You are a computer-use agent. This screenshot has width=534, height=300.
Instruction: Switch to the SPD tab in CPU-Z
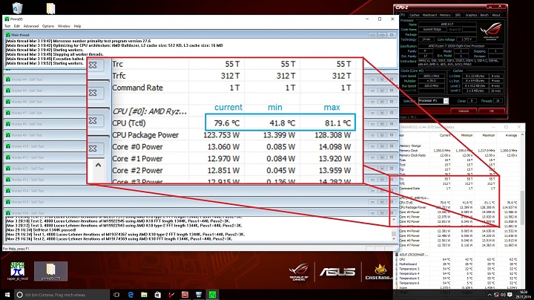click(x=458, y=15)
